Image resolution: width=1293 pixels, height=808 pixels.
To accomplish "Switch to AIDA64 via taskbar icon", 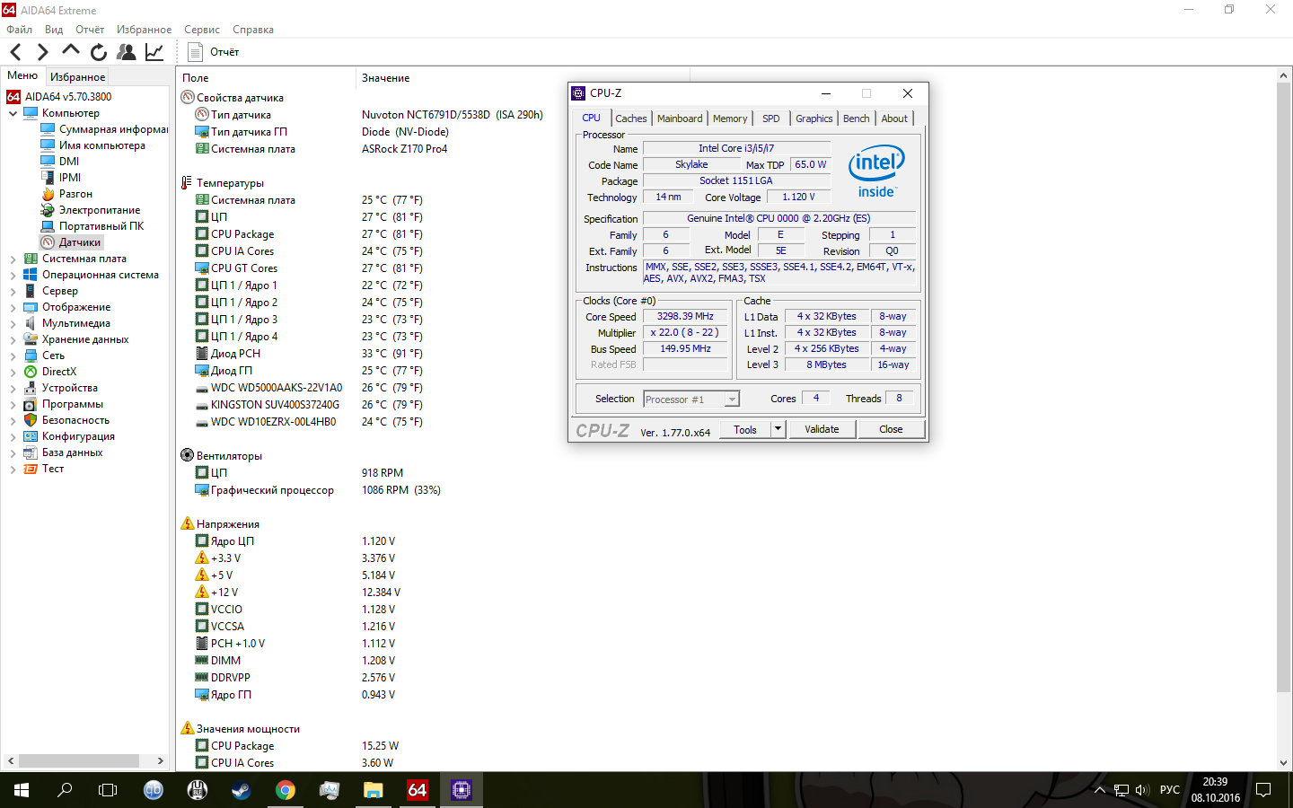I will coord(418,790).
